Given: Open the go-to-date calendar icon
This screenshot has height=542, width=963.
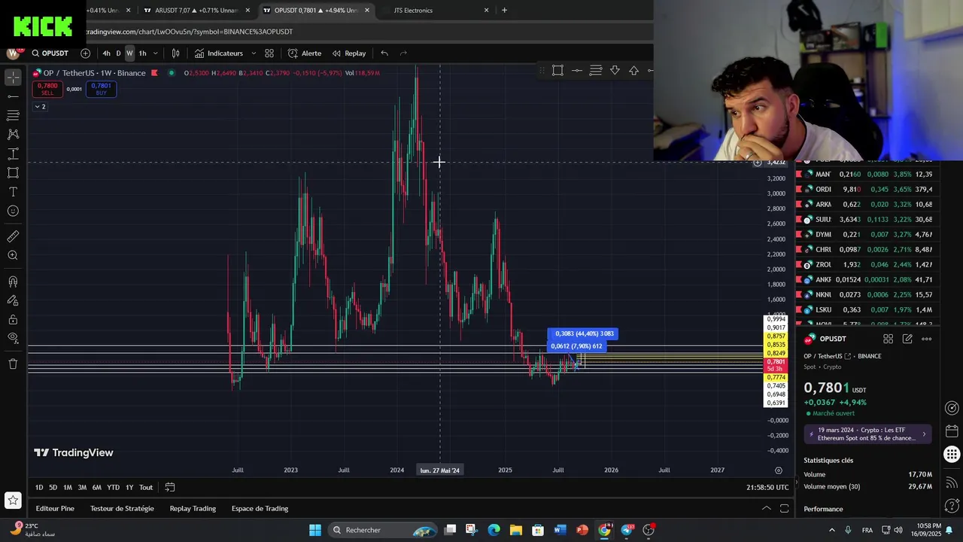Looking at the screenshot, I should (170, 487).
